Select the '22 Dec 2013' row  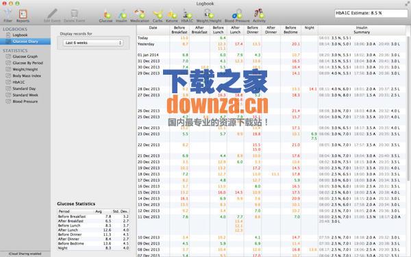tap(271, 147)
